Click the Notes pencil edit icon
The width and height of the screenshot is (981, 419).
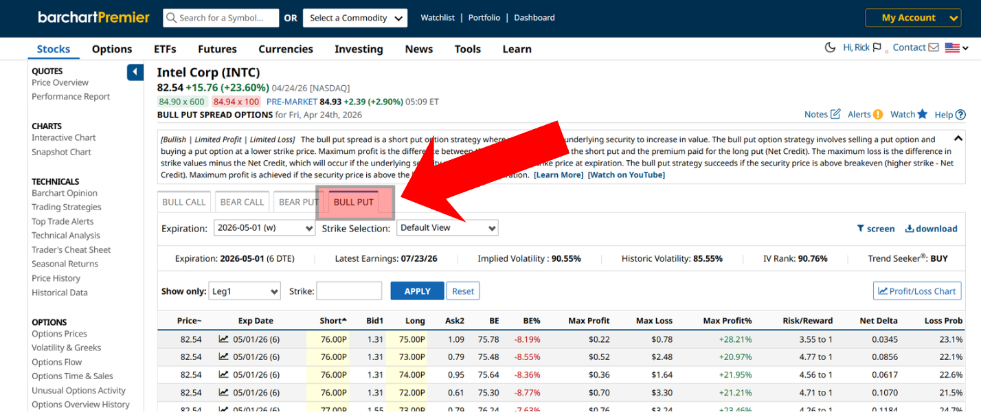click(x=835, y=114)
